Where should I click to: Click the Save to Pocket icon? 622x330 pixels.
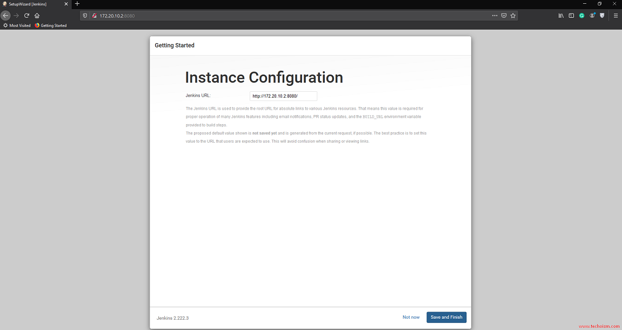click(504, 16)
